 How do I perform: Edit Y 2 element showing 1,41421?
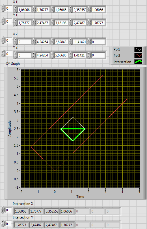[79, 55]
